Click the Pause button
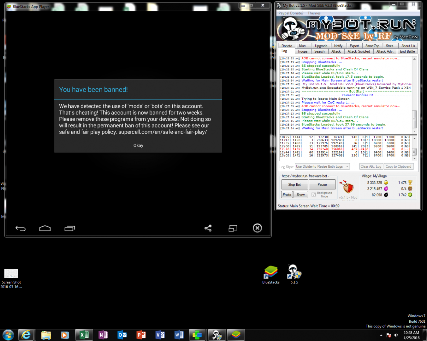 322,185
